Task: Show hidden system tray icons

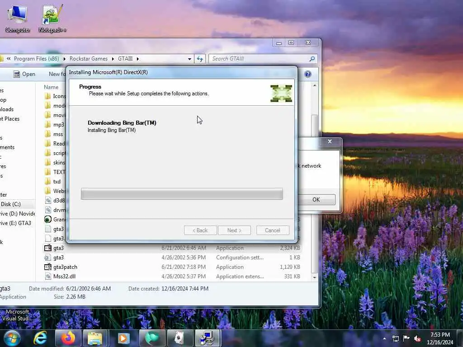Action: [x=384, y=338]
